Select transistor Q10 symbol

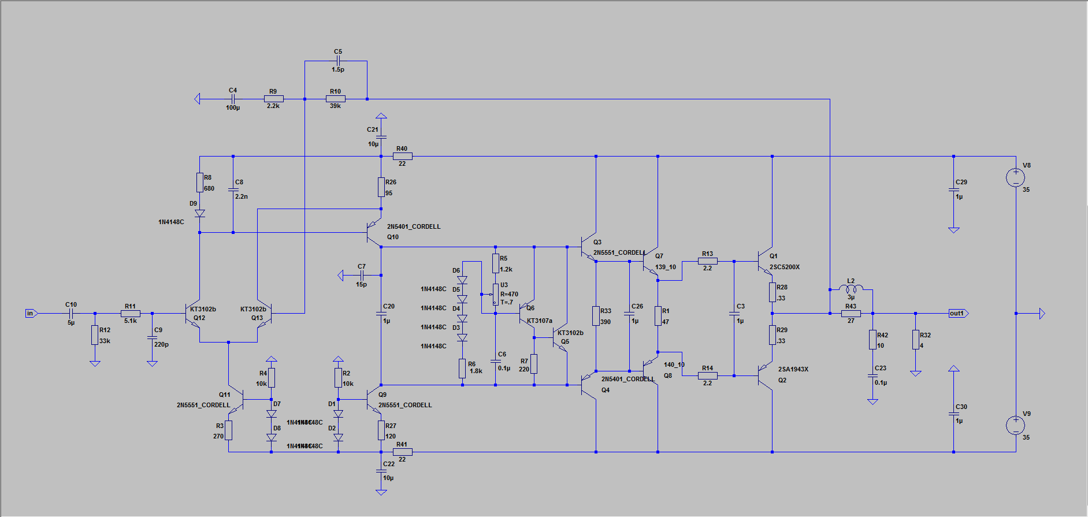[x=374, y=233]
